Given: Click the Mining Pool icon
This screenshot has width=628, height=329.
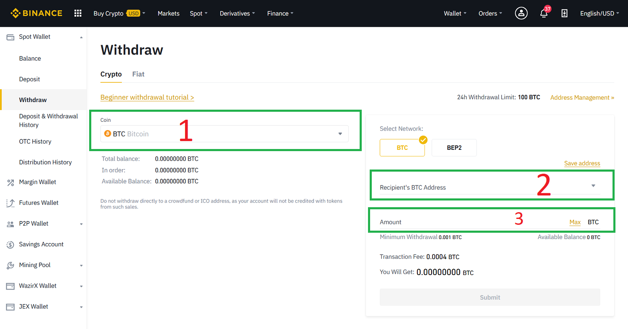Looking at the screenshot, I should pos(10,265).
